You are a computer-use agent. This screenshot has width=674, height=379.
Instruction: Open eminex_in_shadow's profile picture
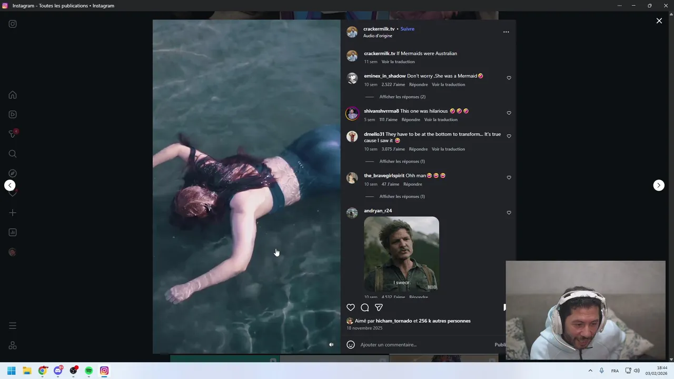click(x=352, y=78)
